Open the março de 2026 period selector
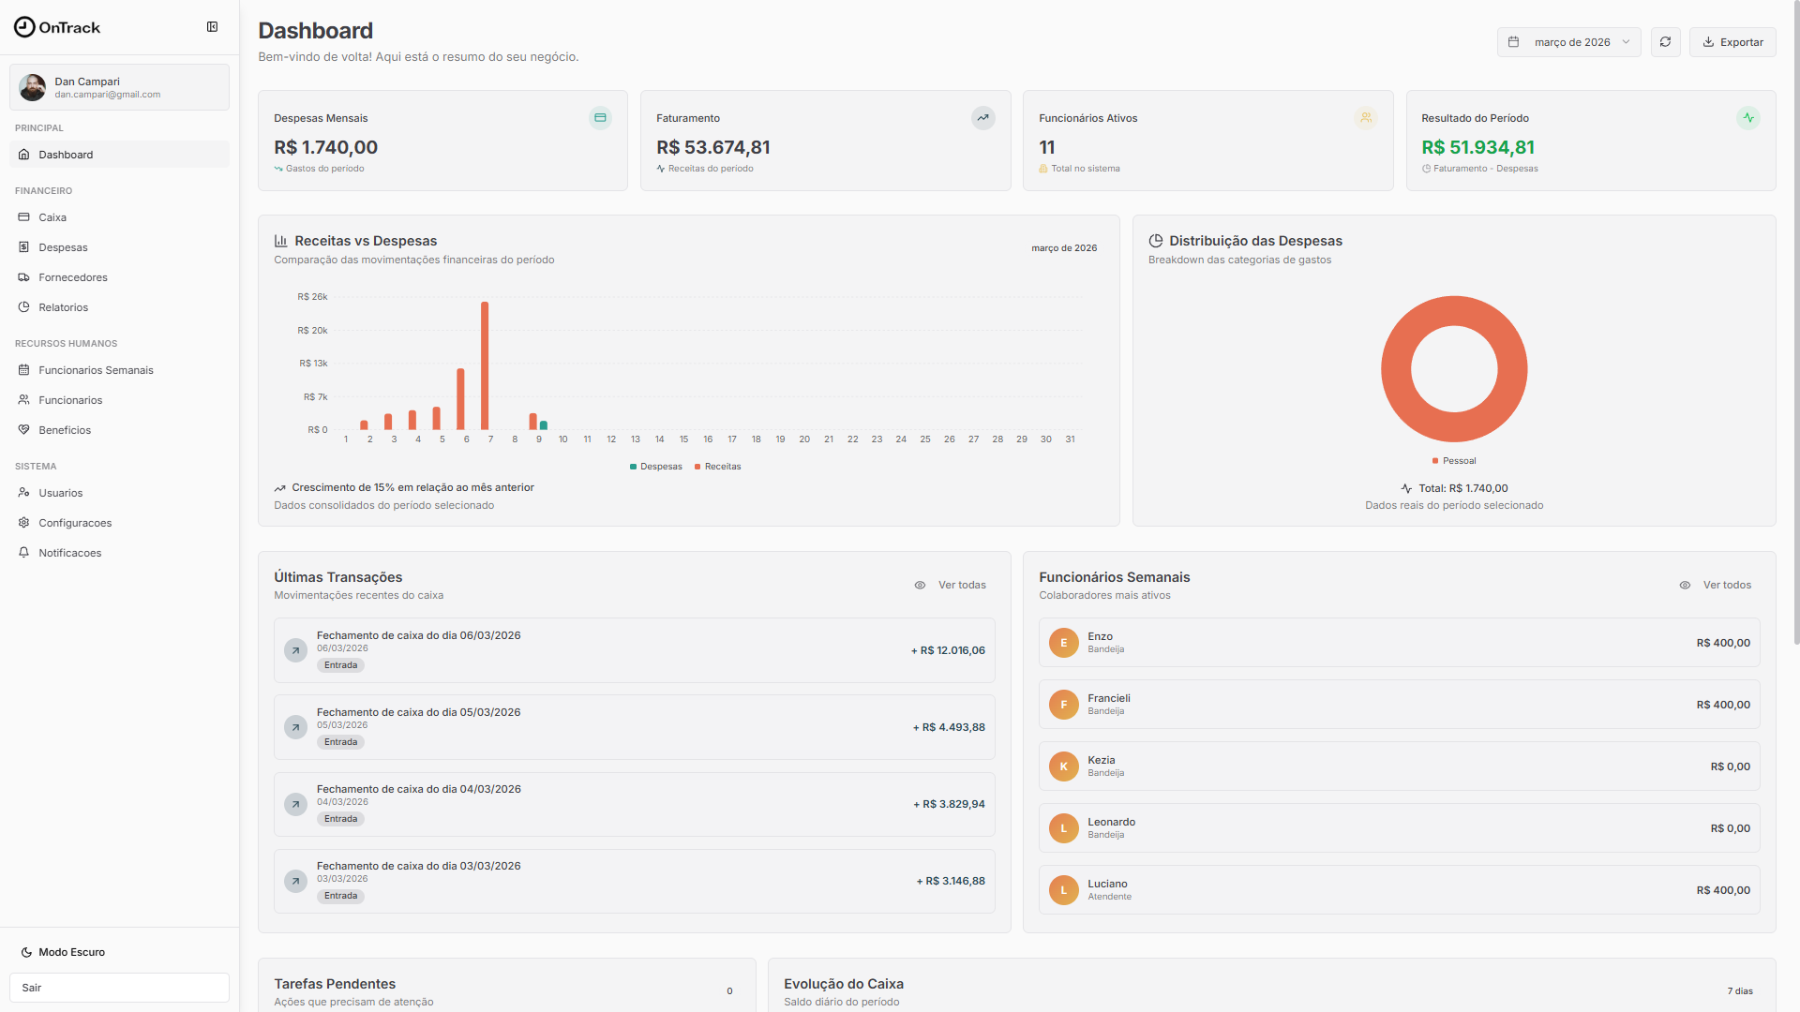Screen dimensions: 1800x1012 (1568, 42)
